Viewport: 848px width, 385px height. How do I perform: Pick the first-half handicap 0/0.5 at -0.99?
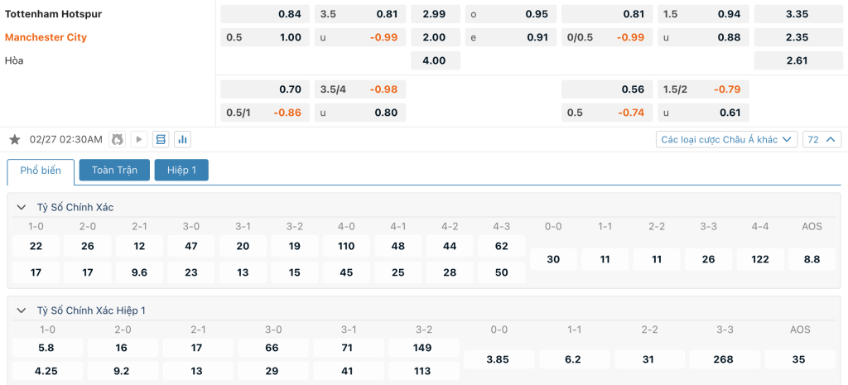tap(607, 37)
